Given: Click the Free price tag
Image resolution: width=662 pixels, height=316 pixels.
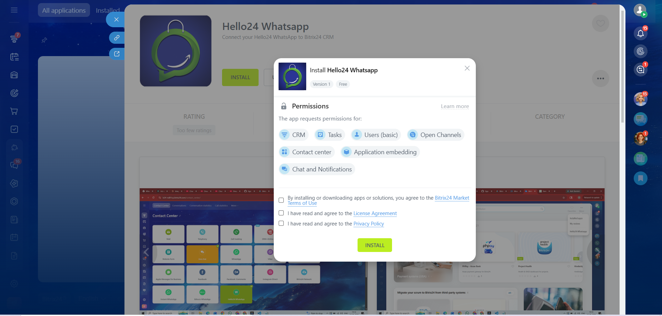Looking at the screenshot, I should point(343,84).
